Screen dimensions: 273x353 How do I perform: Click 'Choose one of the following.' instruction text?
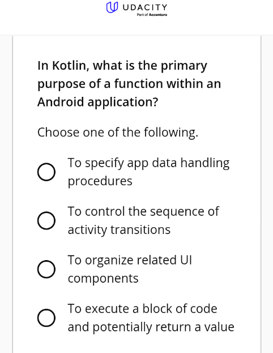[118, 133]
